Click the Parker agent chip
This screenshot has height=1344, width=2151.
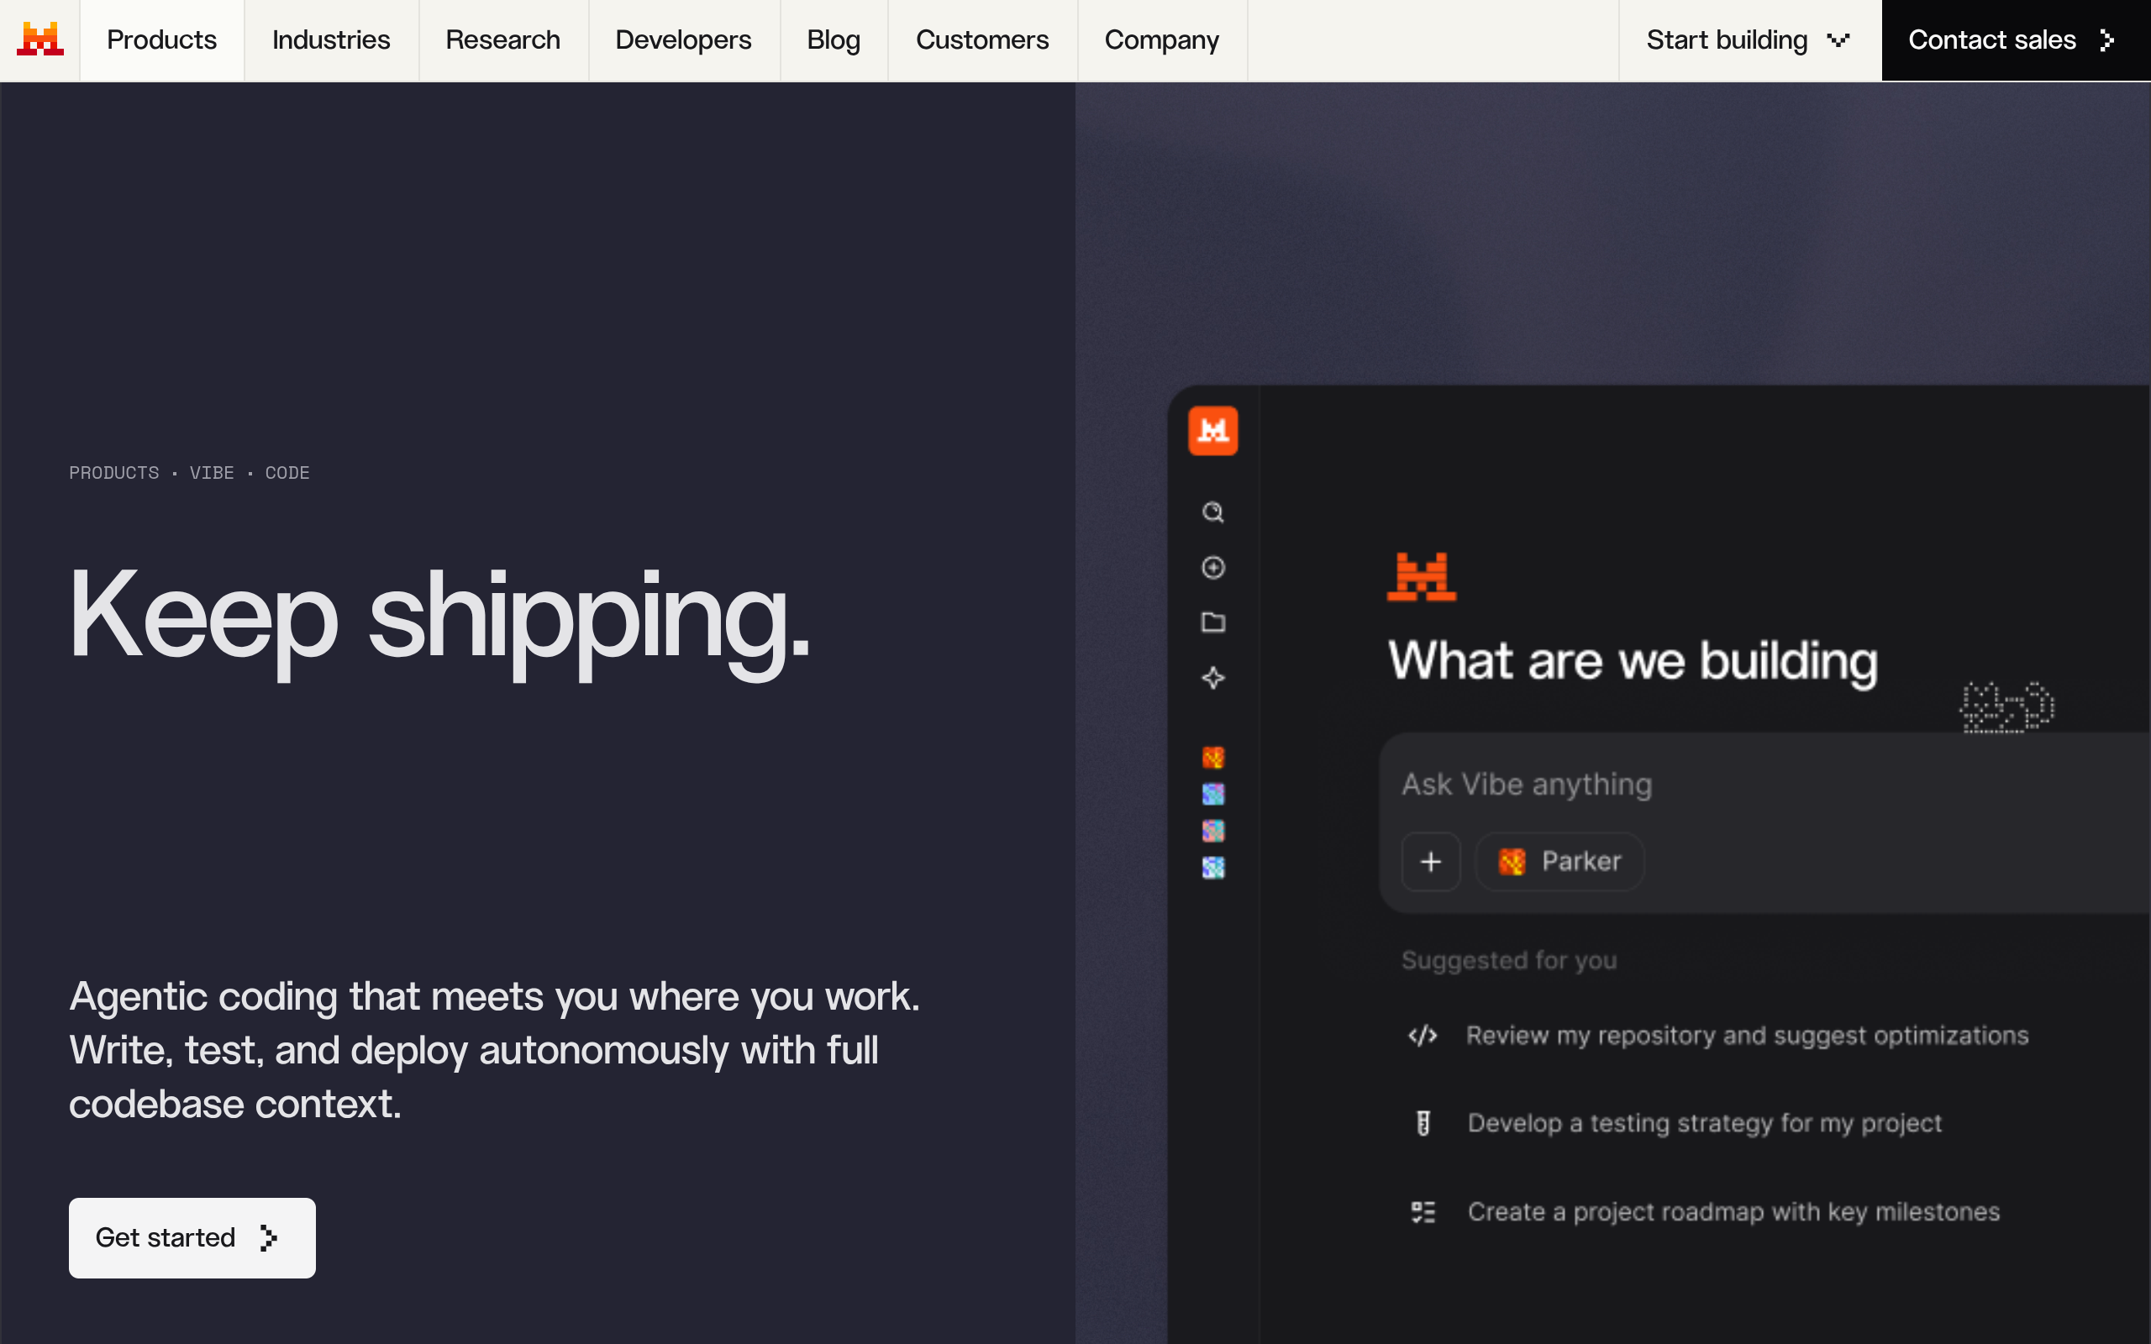coord(1560,861)
